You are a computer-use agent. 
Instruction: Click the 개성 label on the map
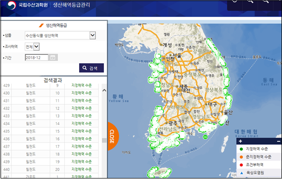click(x=167, y=45)
